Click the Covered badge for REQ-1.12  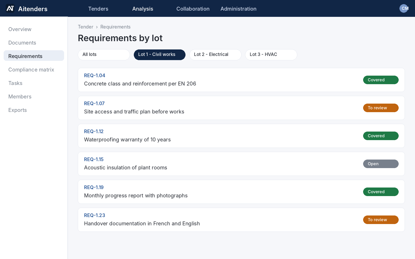[x=381, y=136]
